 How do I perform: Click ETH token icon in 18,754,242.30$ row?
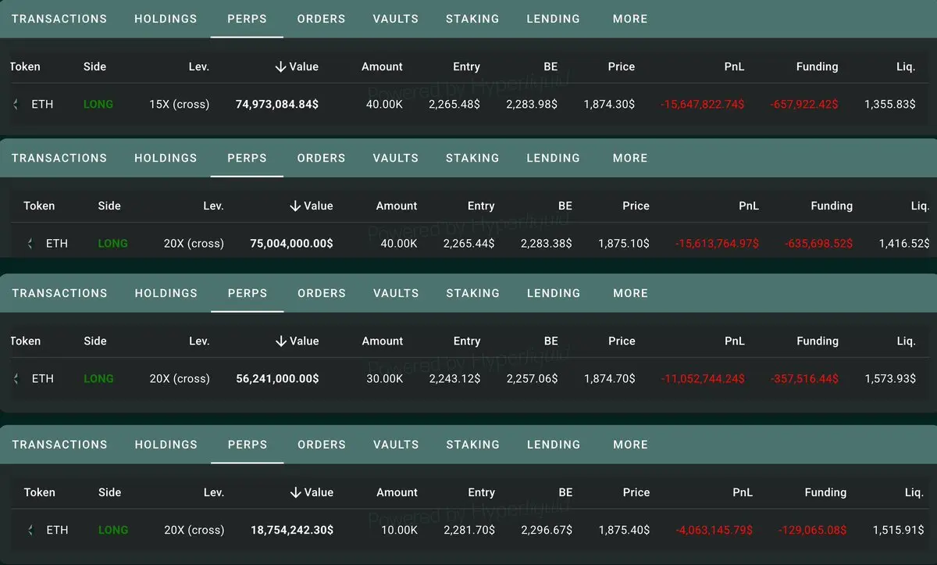click(x=30, y=530)
